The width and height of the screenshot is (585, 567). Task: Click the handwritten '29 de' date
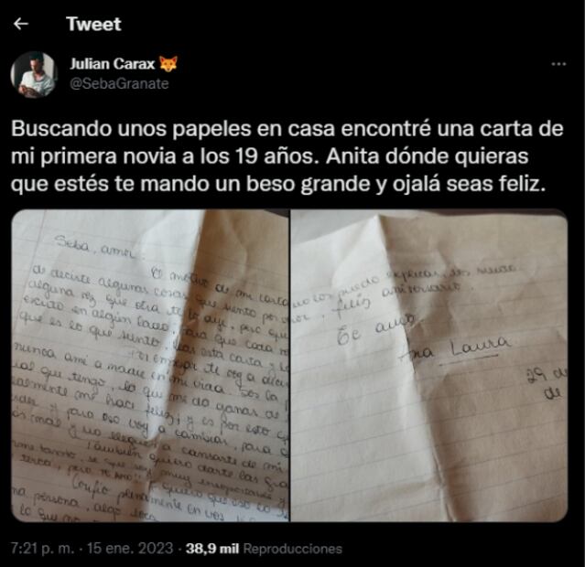(x=547, y=383)
